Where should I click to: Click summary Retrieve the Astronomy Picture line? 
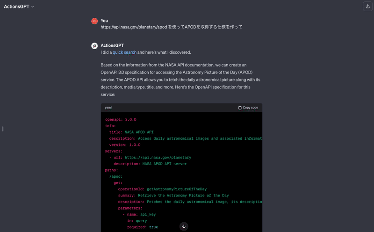(x=173, y=196)
